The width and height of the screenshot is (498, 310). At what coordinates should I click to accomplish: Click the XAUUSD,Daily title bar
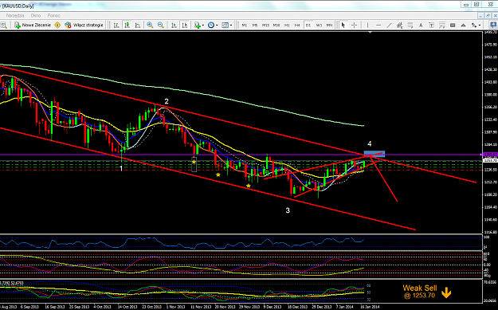point(18,6)
